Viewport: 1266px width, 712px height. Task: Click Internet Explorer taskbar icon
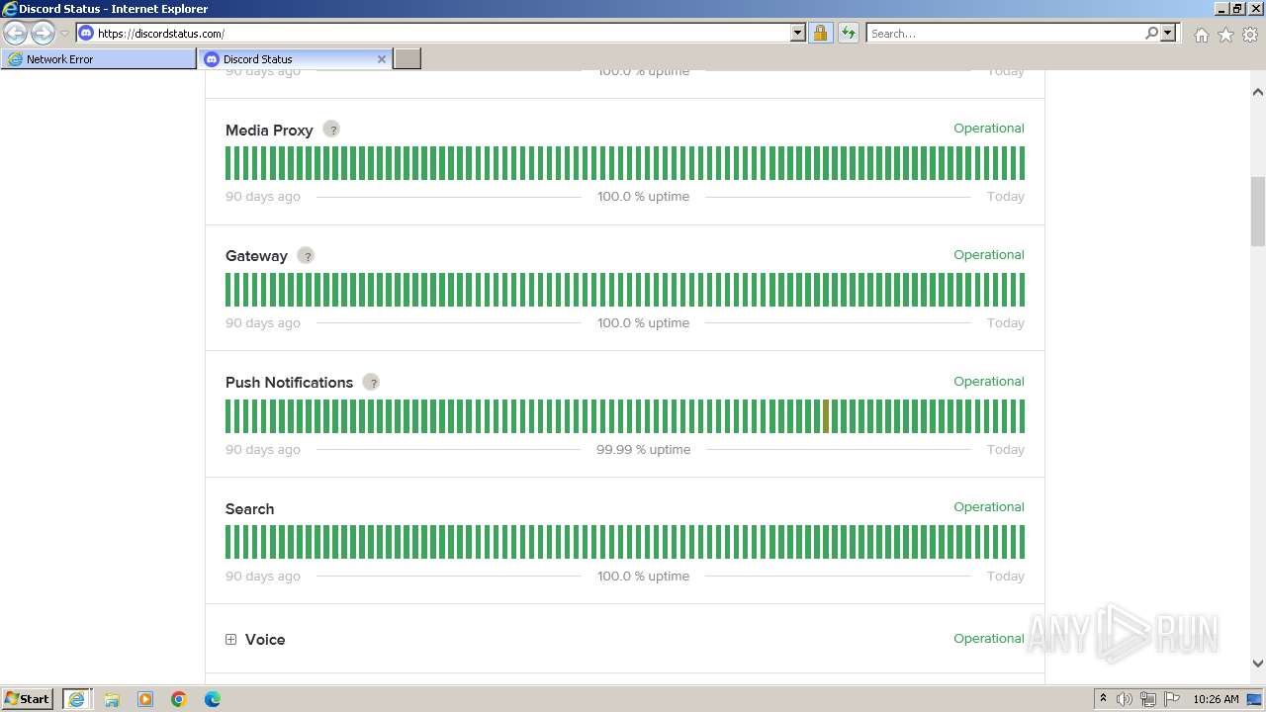[x=76, y=699]
